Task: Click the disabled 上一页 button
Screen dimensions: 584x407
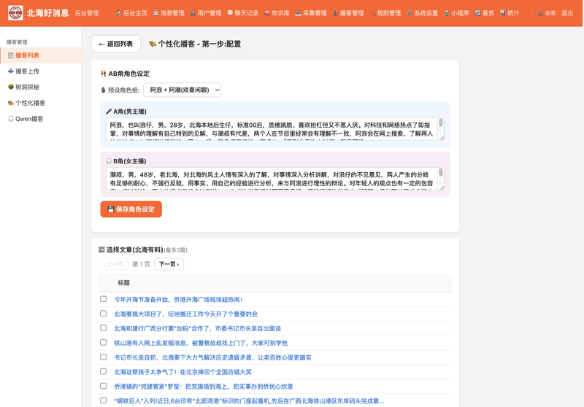Action: (x=114, y=264)
